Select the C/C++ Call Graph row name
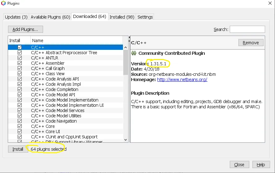Image resolution: width=275 pixels, height=173 pixels. point(48,68)
